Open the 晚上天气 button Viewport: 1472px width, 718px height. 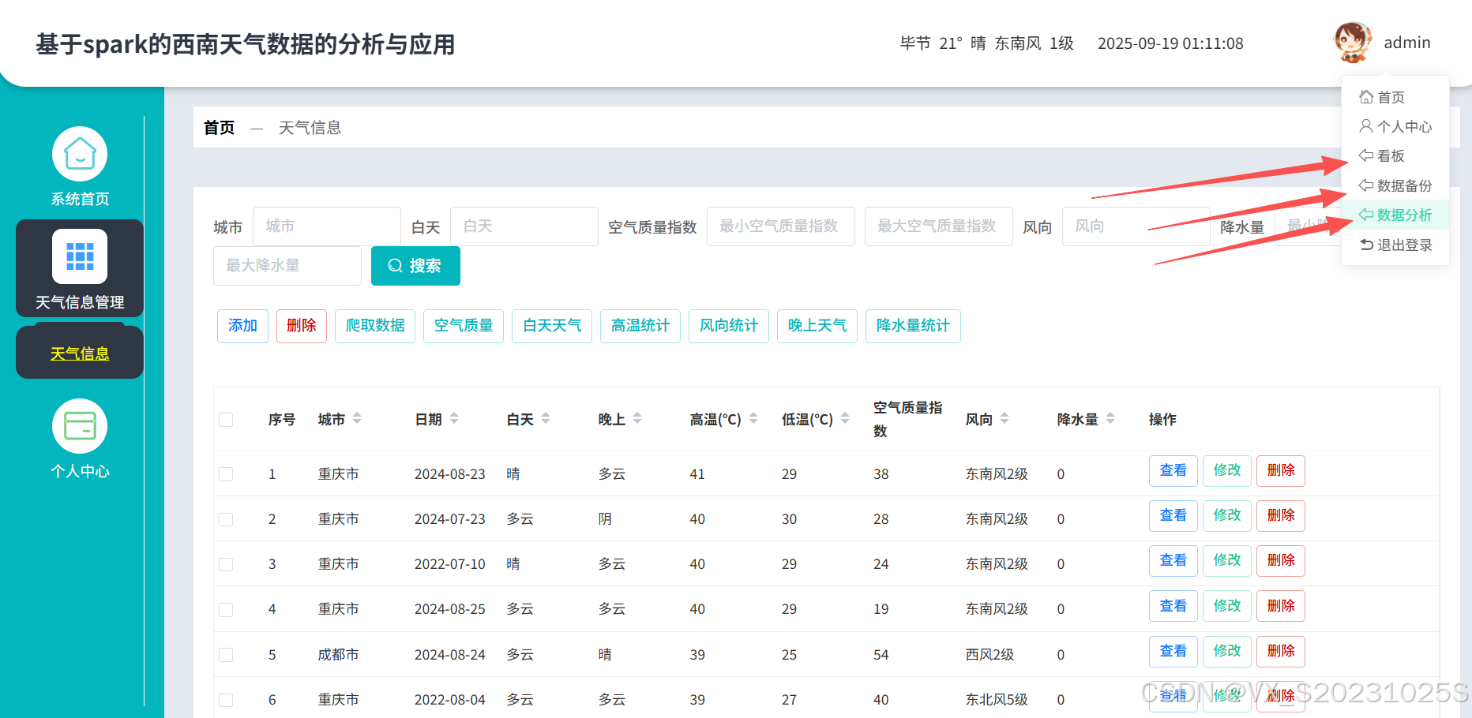pos(817,326)
